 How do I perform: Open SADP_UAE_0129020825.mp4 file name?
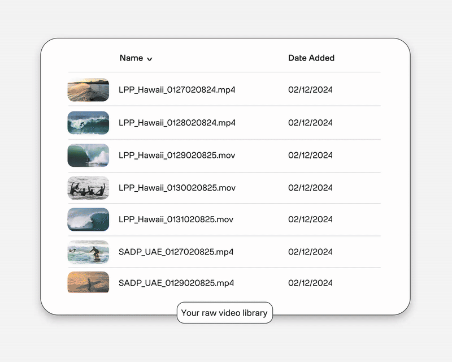(x=176, y=283)
